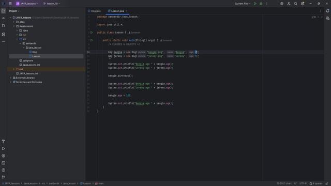Click author hint next to Lesson class
The image size is (331, 186).
click(134, 33)
